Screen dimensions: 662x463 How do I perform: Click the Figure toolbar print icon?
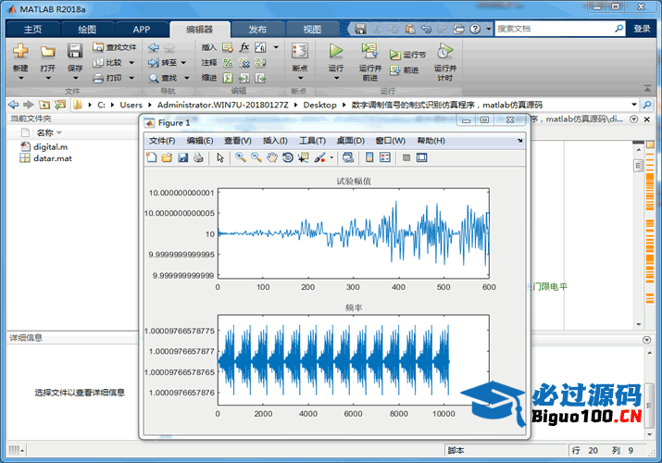[x=198, y=158]
